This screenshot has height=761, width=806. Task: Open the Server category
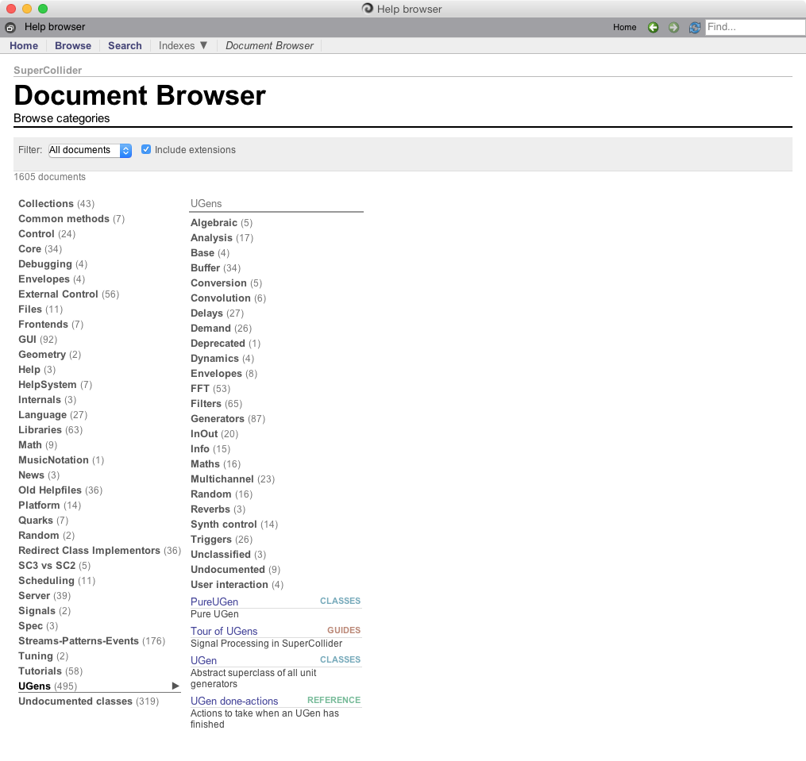point(44,595)
